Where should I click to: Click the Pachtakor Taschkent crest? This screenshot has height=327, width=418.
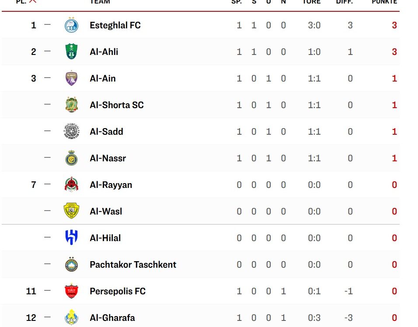pyautogui.click(x=71, y=264)
